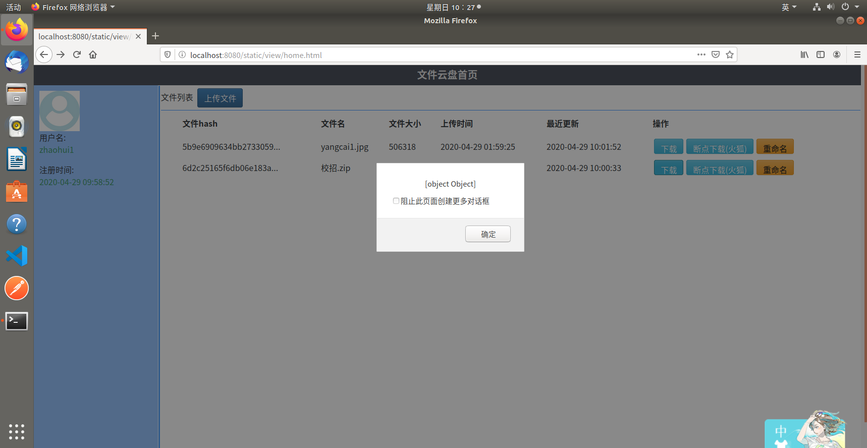The image size is (867, 448).
Task: Open network status in system tray
Action: coord(817,7)
